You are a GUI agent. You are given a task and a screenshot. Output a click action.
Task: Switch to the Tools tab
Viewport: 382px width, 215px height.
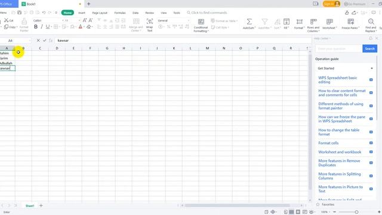pyautogui.click(x=177, y=13)
